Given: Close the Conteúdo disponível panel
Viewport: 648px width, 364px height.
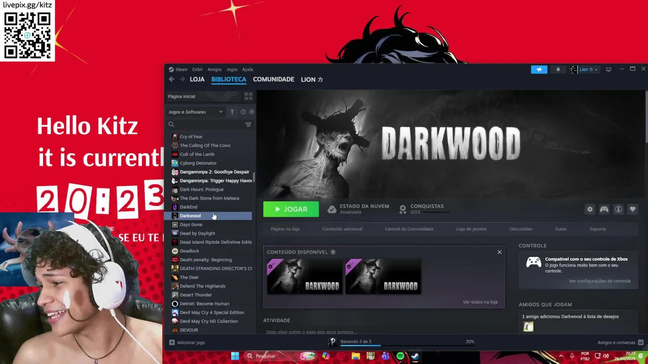Looking at the screenshot, I should point(499,252).
